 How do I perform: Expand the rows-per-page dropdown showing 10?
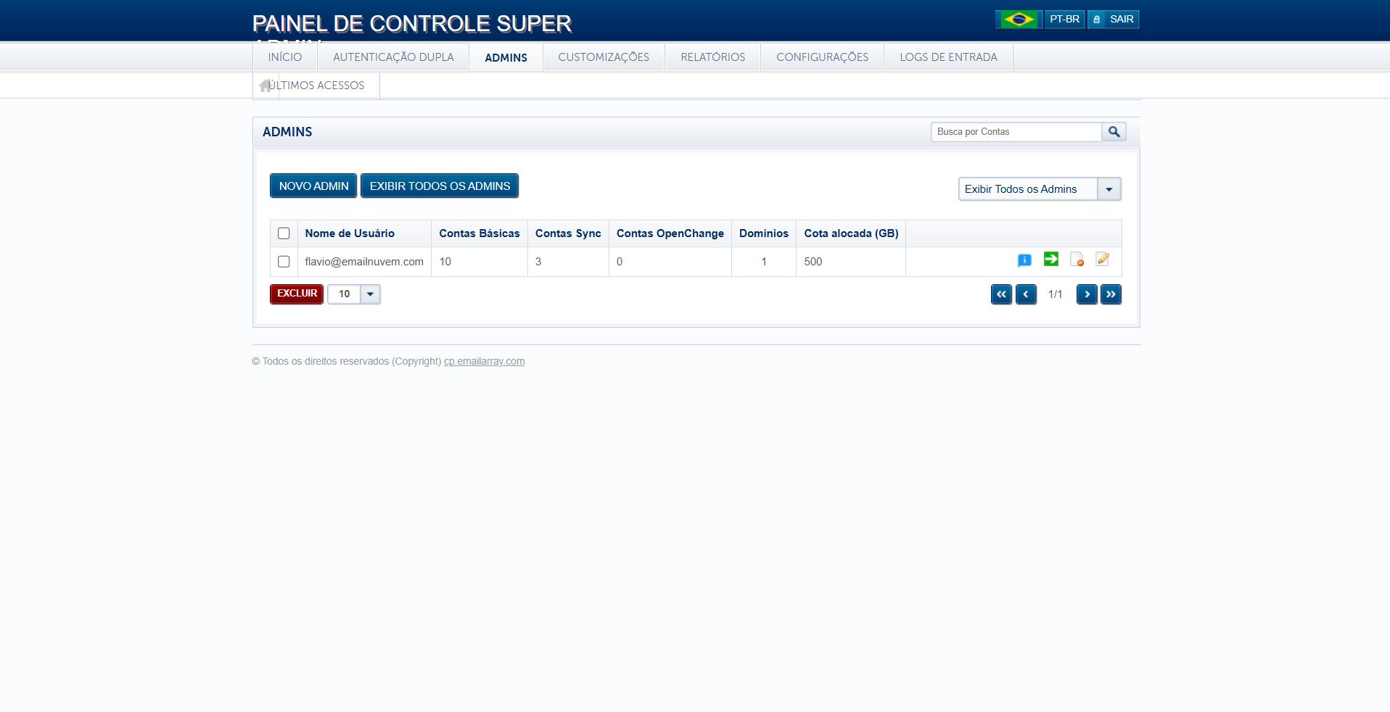pyautogui.click(x=370, y=294)
